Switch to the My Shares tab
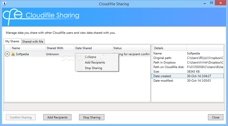Screen dimensions: 228x126 (12, 41)
